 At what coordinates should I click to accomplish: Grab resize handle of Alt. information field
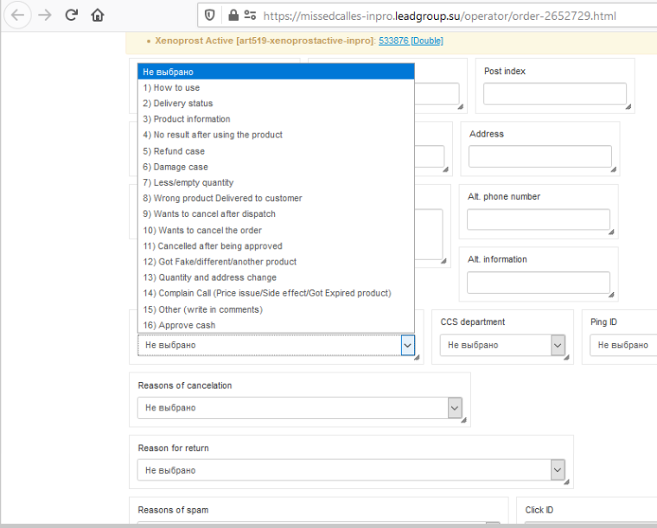pos(611,295)
